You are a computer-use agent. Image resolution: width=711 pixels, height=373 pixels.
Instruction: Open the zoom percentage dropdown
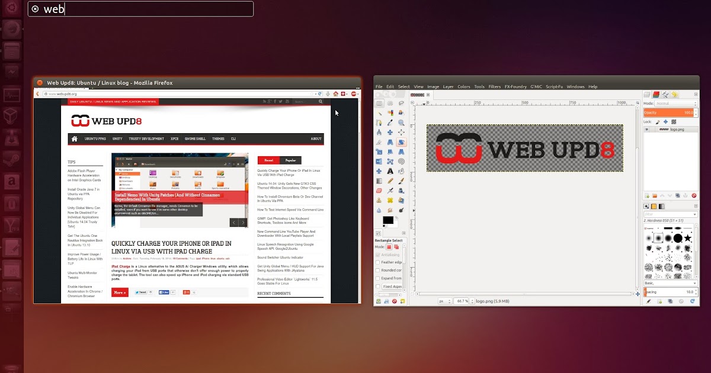click(462, 301)
